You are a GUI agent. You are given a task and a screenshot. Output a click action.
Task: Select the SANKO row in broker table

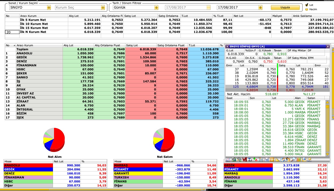point(115,77)
